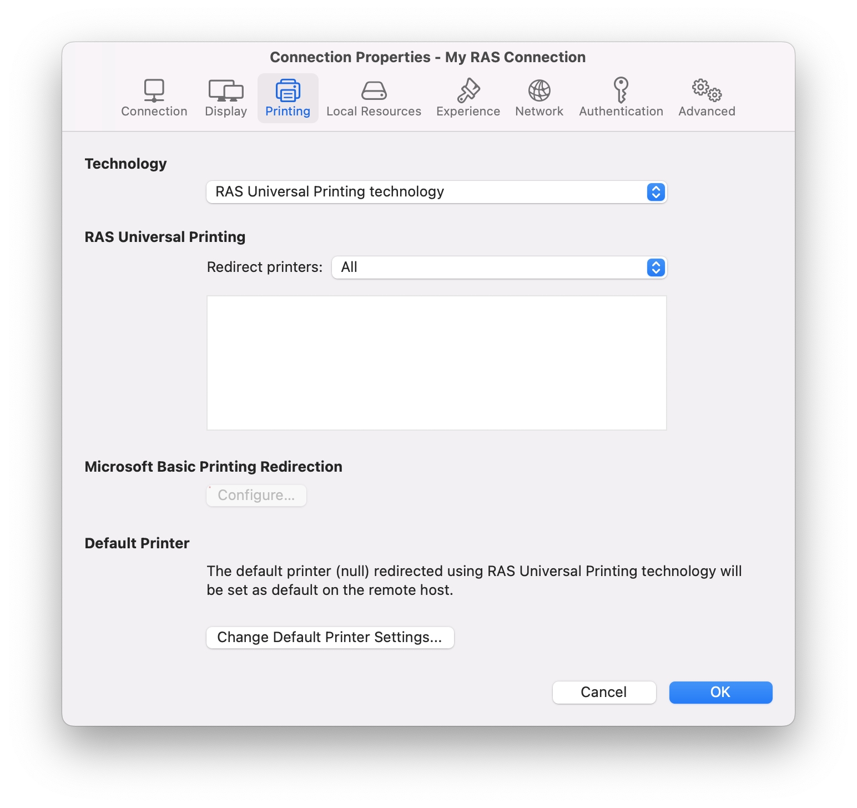Click the Configure button

256,496
